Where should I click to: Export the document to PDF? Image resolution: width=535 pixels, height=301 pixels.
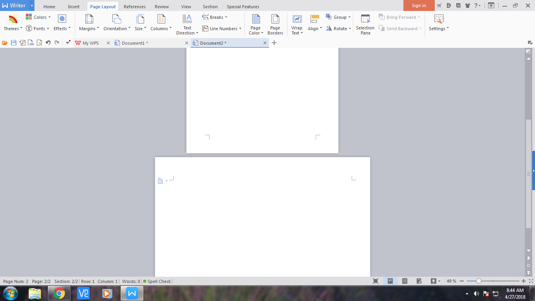(x=22, y=43)
